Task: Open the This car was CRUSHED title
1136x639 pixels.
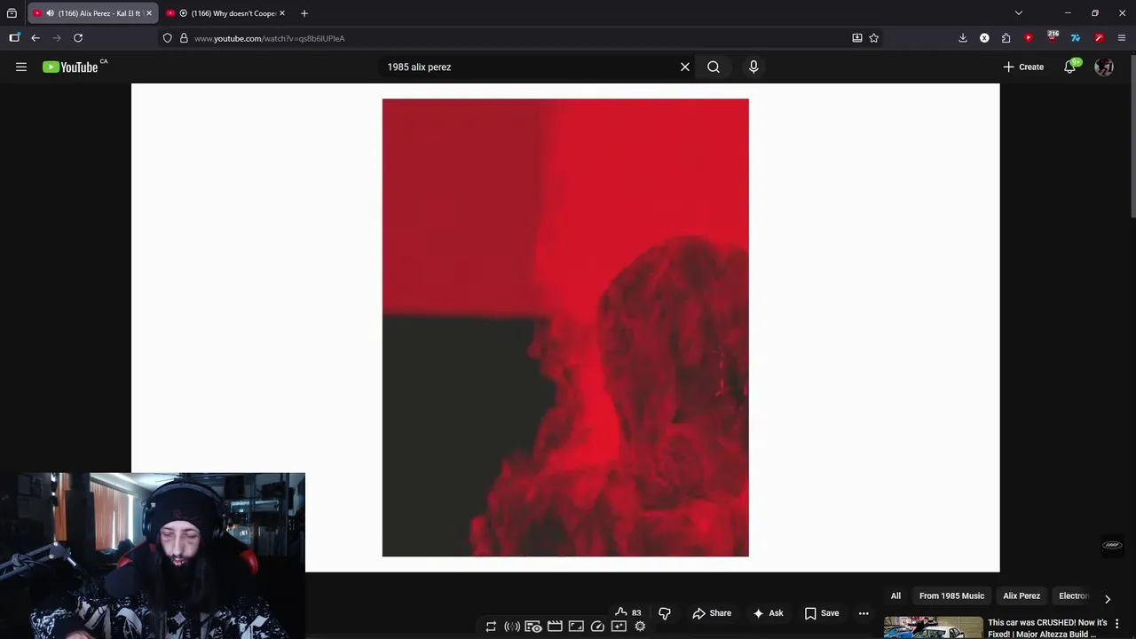Action: [x=1047, y=628]
